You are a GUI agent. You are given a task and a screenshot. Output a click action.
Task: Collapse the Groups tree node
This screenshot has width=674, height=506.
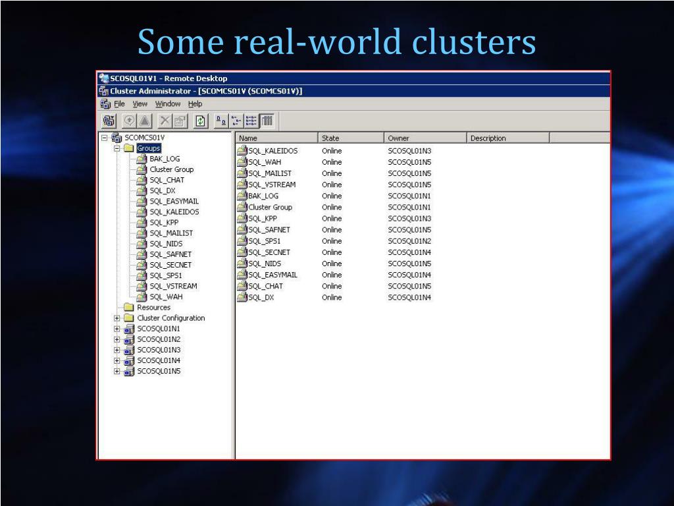[x=117, y=148]
